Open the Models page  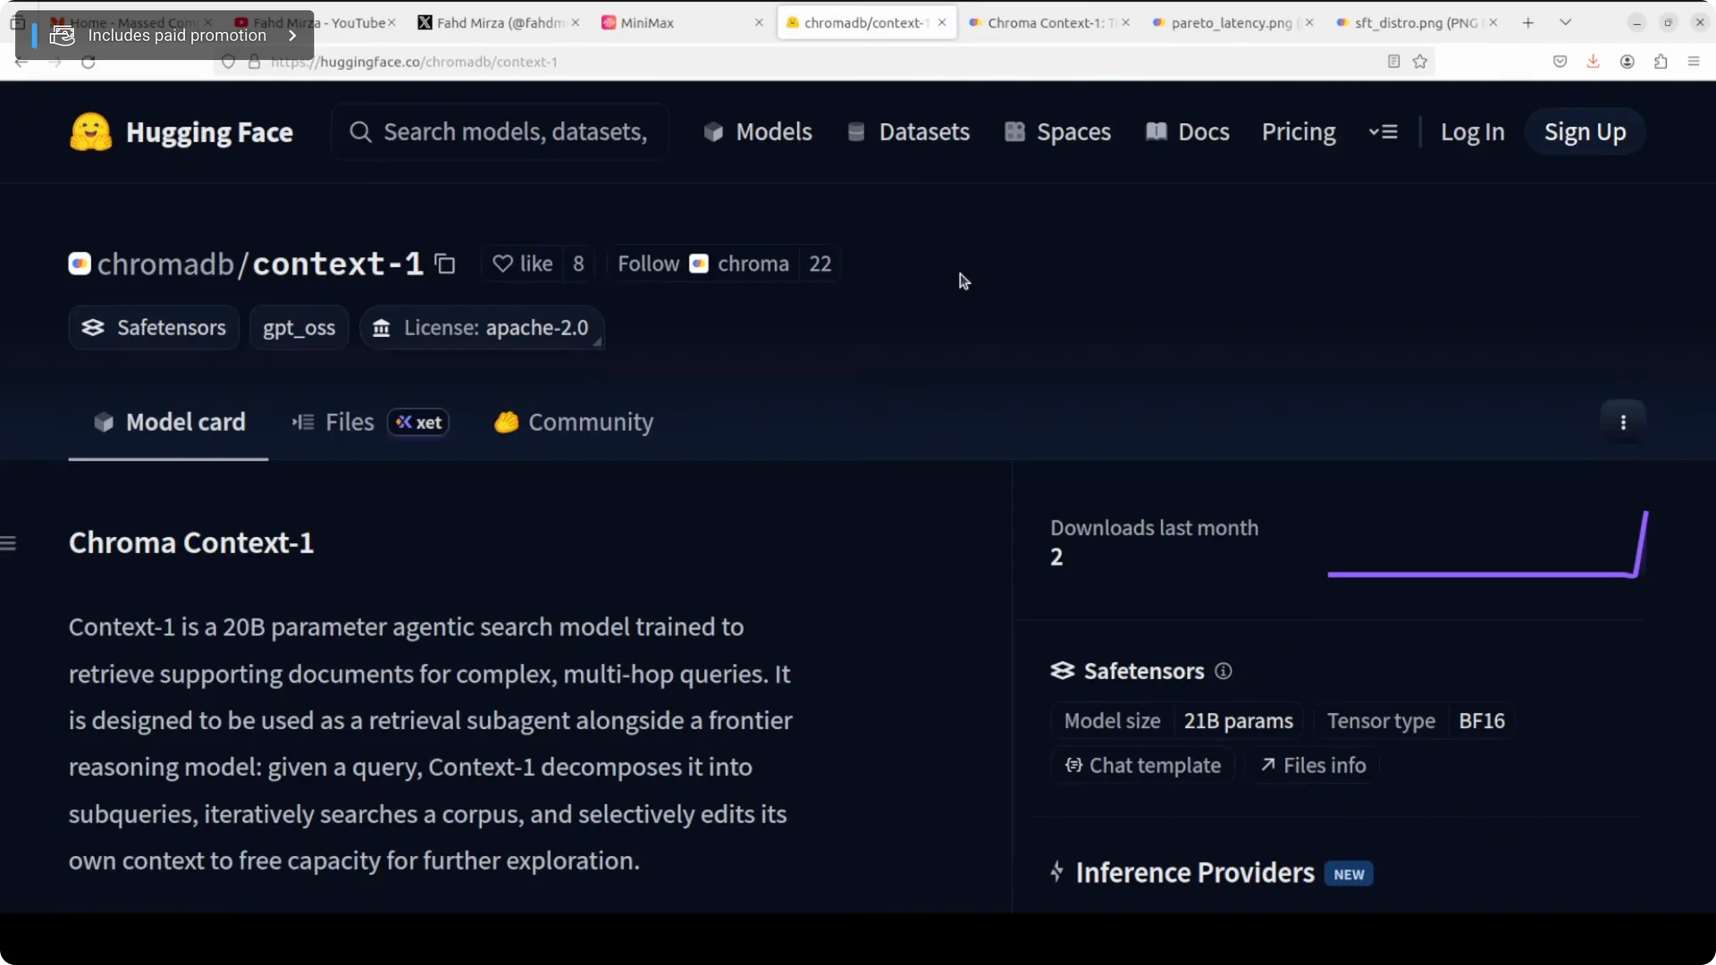pos(758,132)
